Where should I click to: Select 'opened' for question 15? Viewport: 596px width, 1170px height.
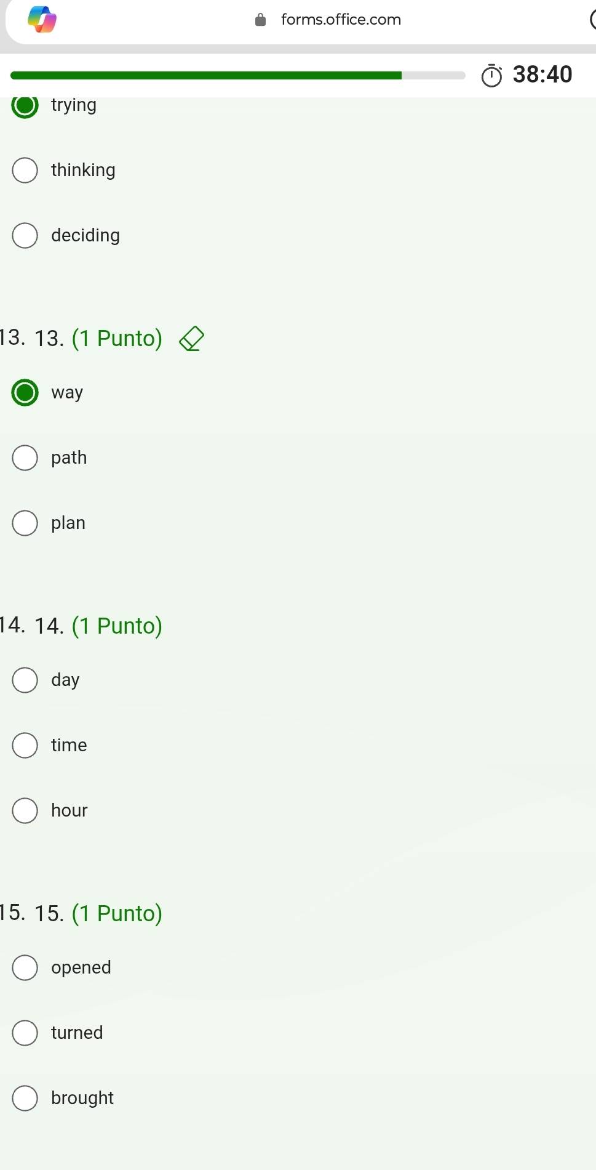[x=25, y=967]
